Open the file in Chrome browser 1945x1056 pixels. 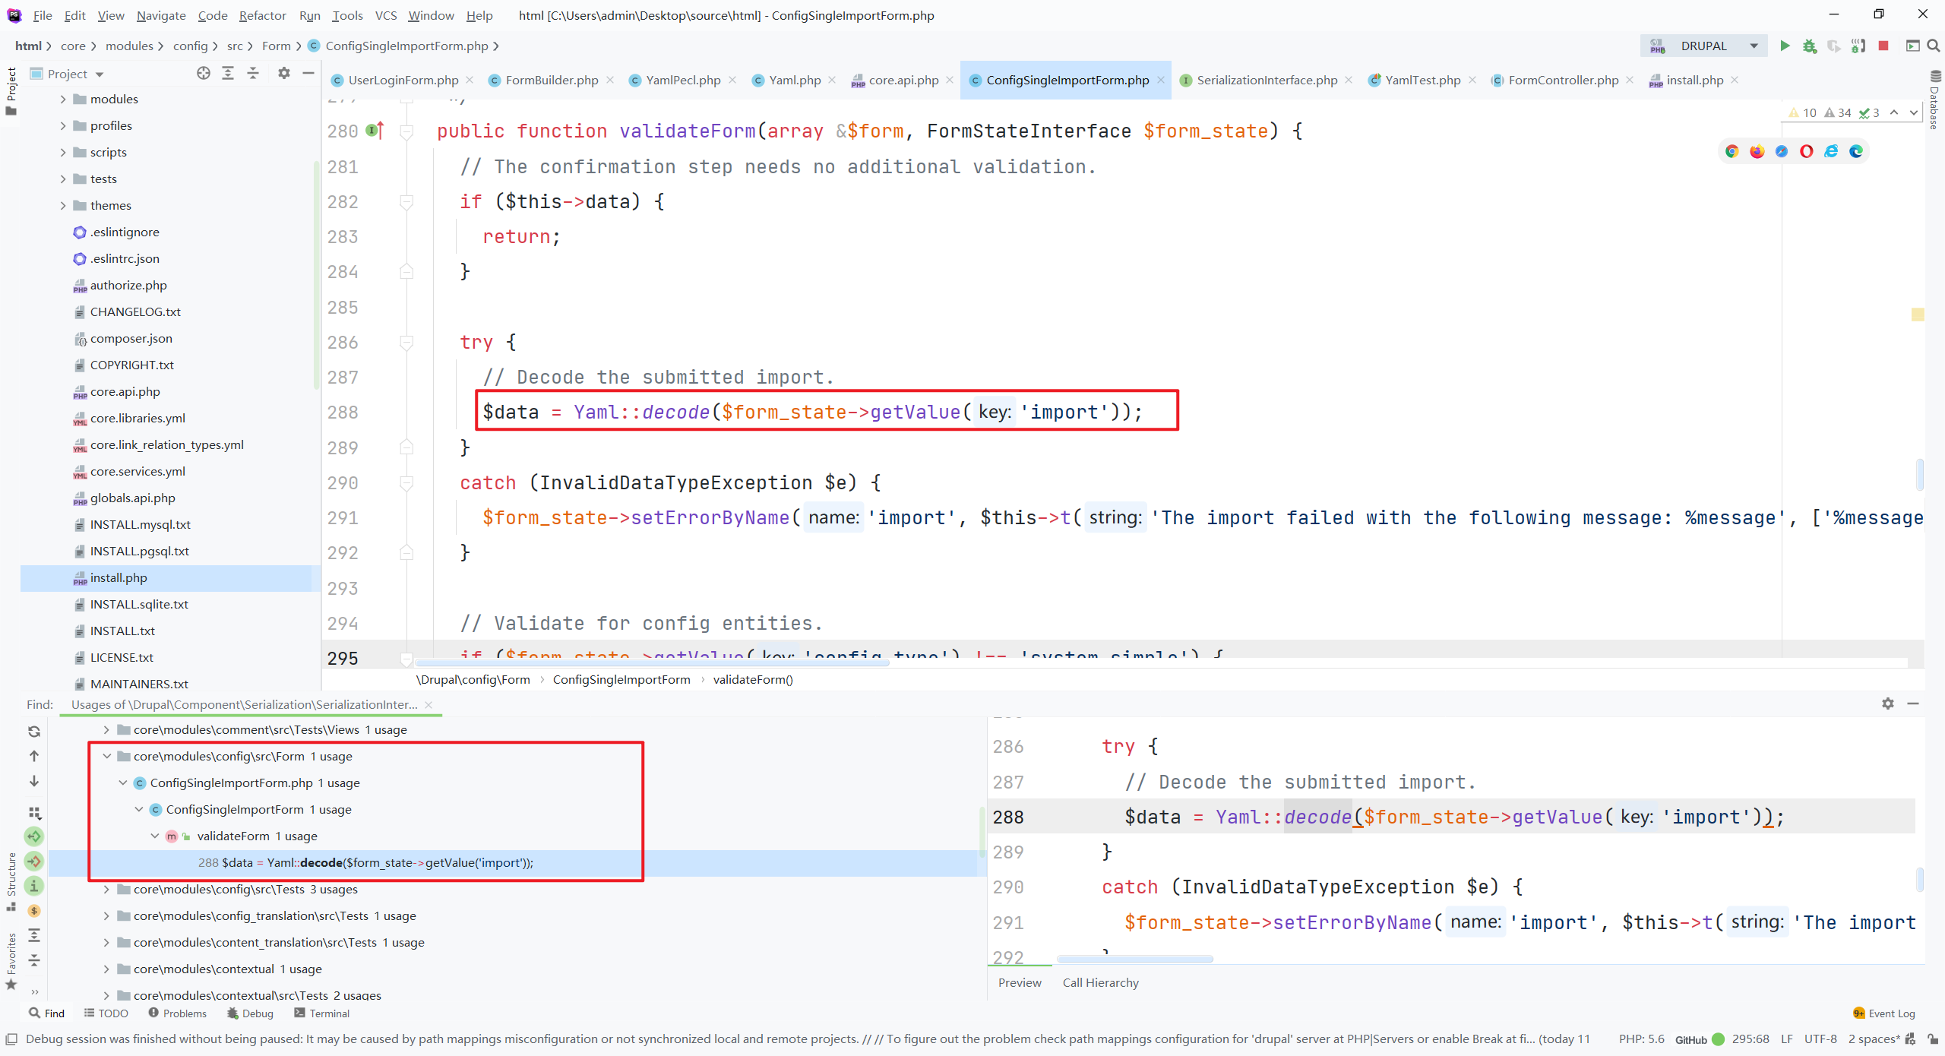1732,151
